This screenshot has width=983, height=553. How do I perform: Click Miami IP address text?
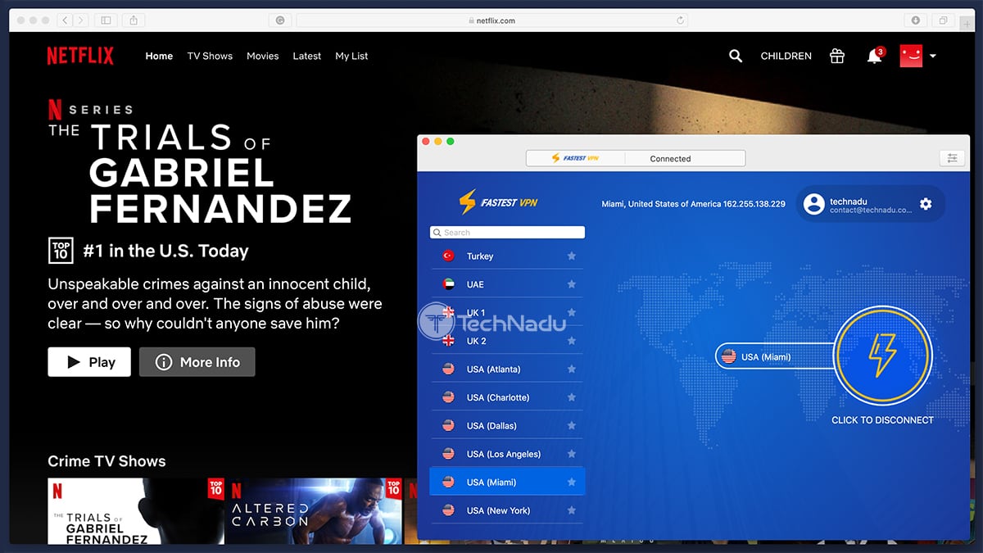click(693, 204)
